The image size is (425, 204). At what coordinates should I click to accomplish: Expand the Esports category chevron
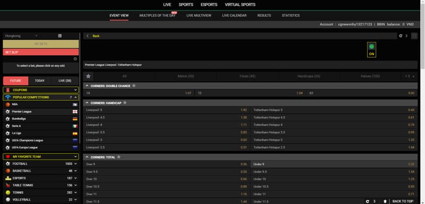pyautogui.click(x=75, y=178)
